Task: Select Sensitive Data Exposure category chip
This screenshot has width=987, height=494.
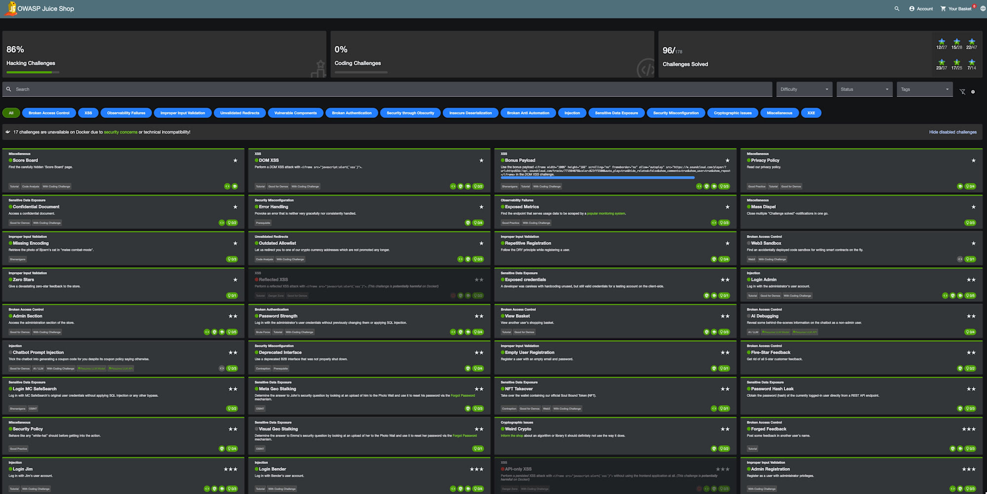Action: (616, 113)
